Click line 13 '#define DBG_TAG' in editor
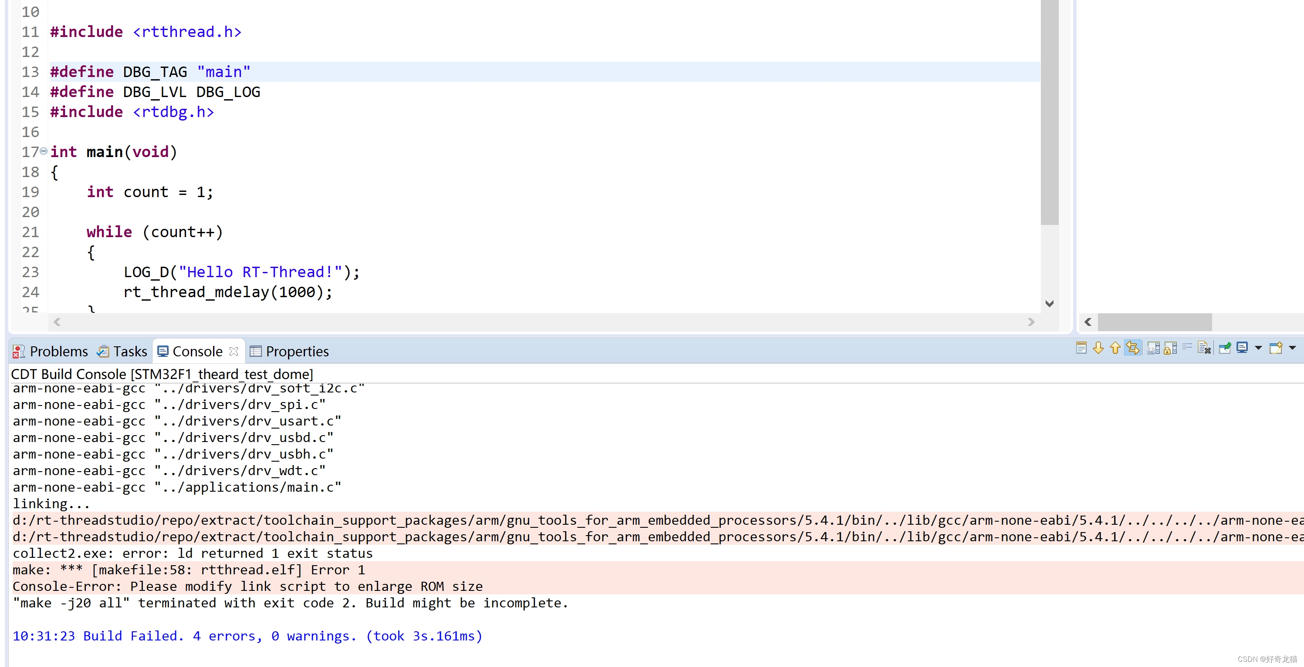Viewport: 1304px width, 667px height. [x=150, y=72]
